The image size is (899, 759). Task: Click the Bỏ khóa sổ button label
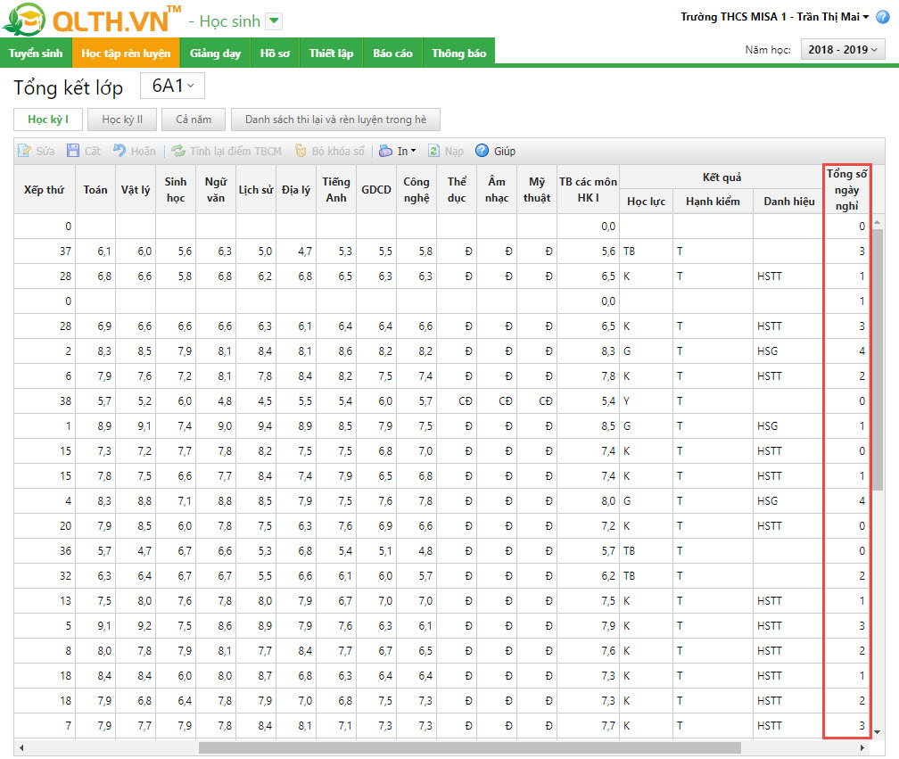click(338, 151)
